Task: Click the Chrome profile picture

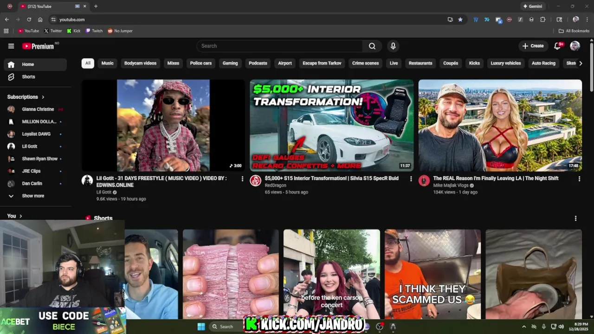Action: pos(575,19)
